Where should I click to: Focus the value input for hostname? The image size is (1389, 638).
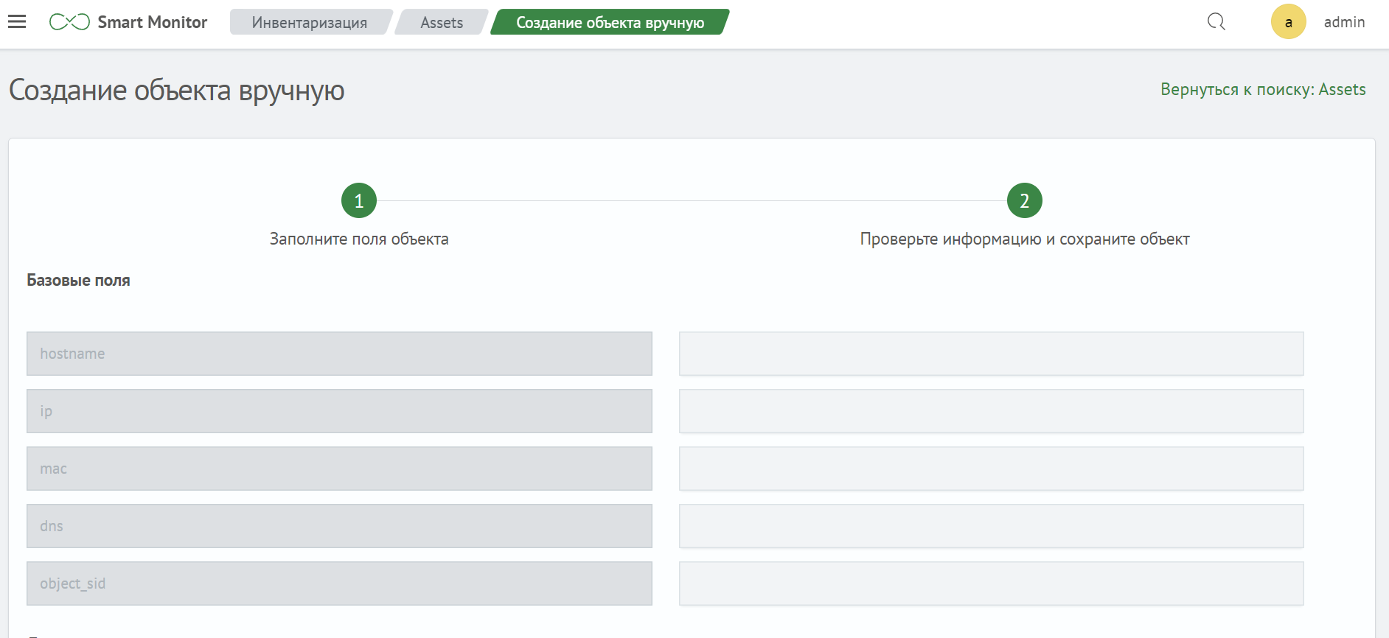pos(992,354)
